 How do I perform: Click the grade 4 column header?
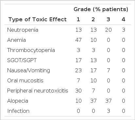(x=123, y=20)
